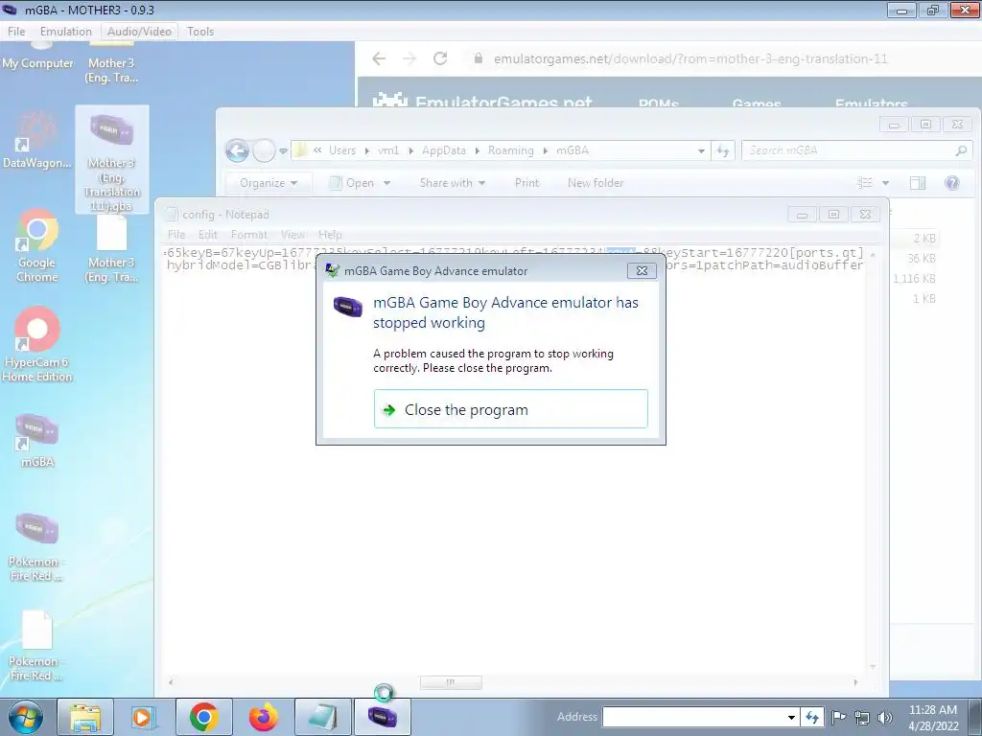Click the Roaming breadcrumb in Explorer

510,150
